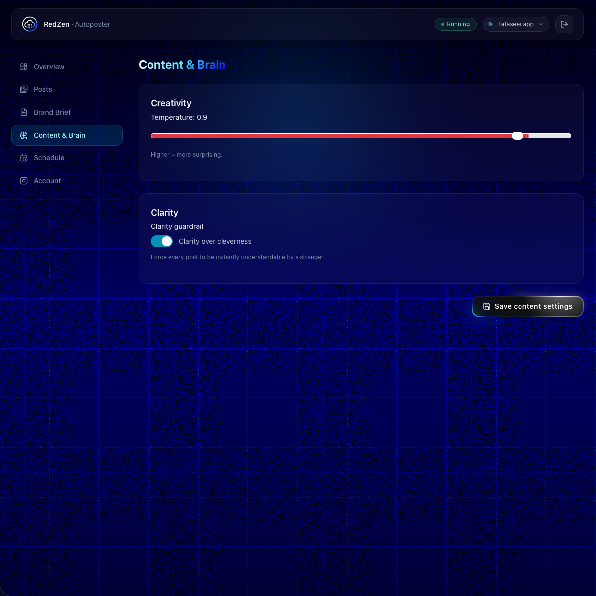Click the 'Clarity' card title
Image resolution: width=596 pixels, height=596 pixels.
164,213
